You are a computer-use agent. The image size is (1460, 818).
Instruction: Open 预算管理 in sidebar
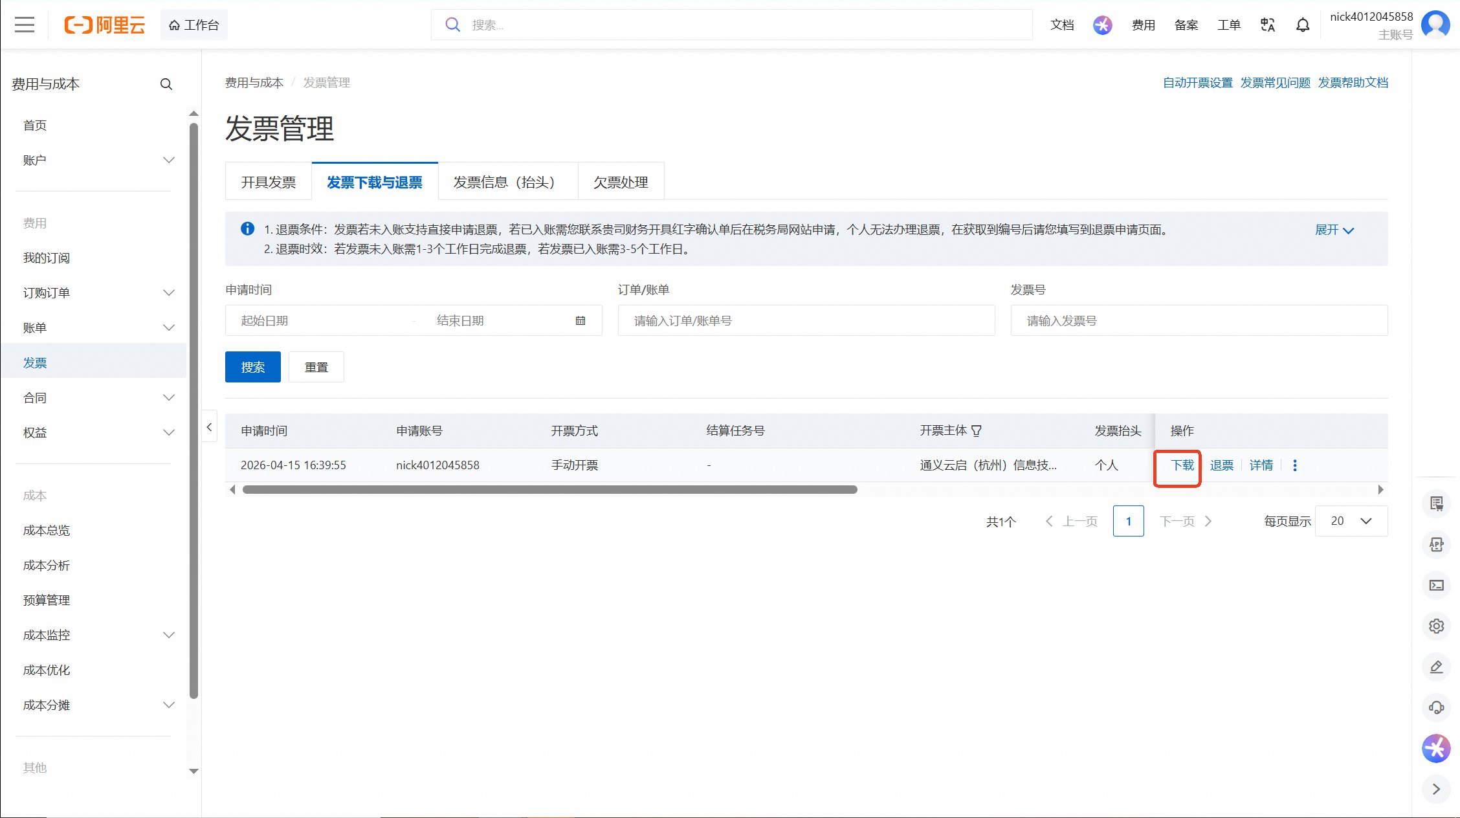pos(47,601)
